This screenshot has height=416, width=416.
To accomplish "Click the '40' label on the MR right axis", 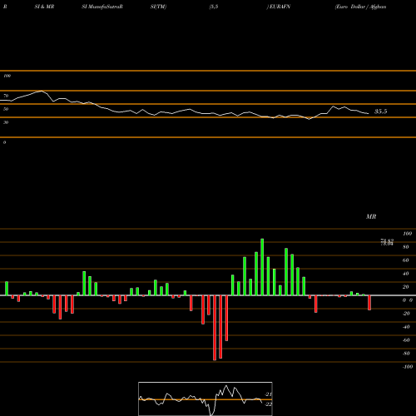I will [x=406, y=274].
